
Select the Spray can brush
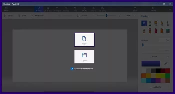(162, 31)
